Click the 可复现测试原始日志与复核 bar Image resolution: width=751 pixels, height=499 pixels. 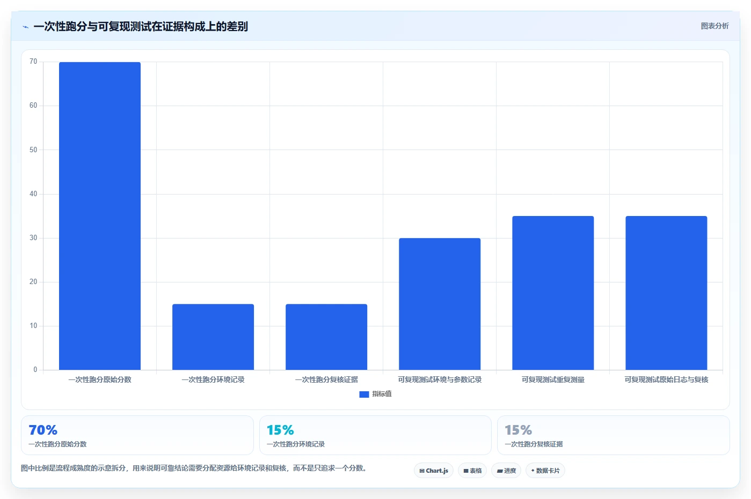point(666,293)
